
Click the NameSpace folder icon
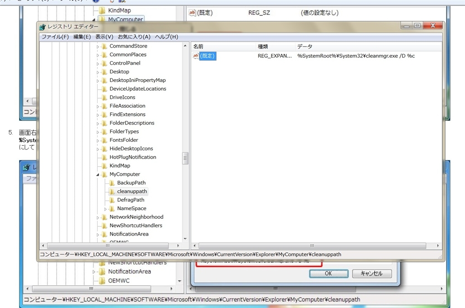click(112, 209)
